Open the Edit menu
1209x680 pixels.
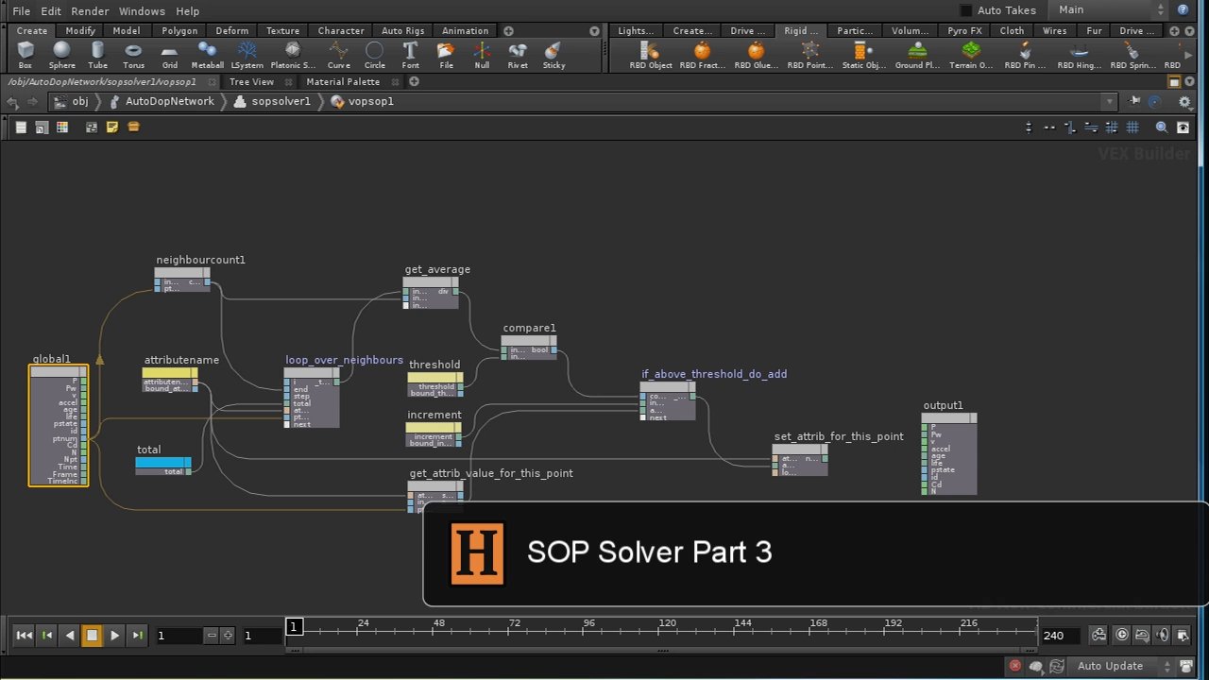51,11
